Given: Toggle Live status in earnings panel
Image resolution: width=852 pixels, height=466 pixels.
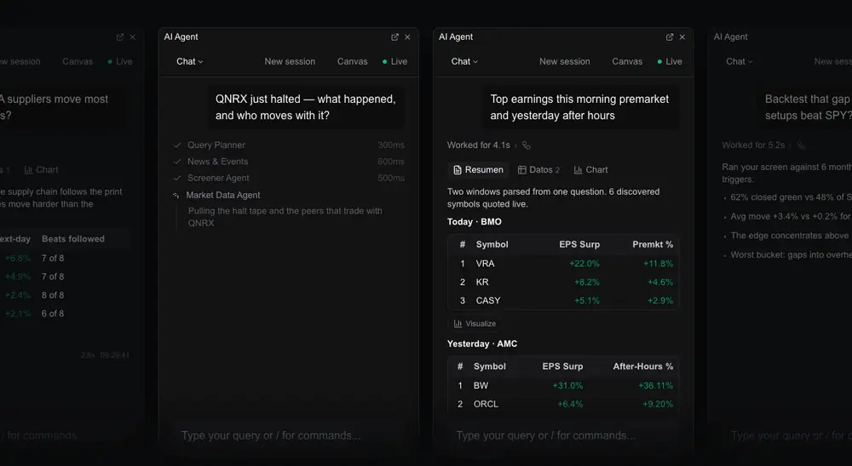Looking at the screenshot, I should [x=670, y=61].
